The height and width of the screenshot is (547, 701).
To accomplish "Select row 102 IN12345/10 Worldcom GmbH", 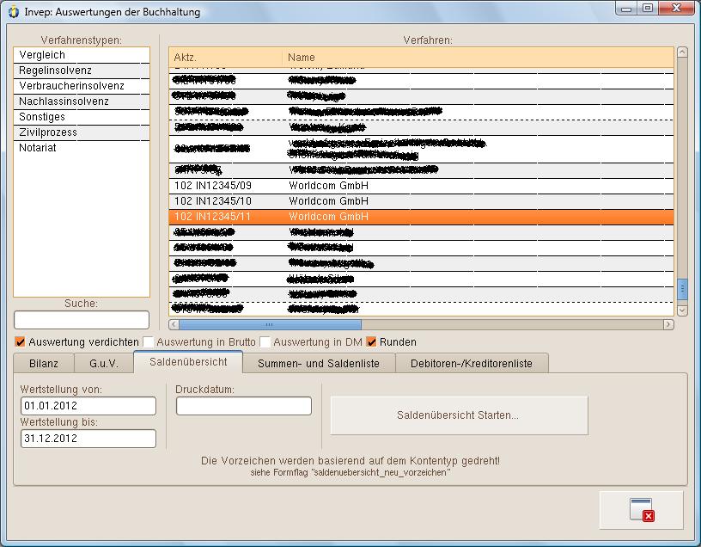I will click(x=421, y=201).
